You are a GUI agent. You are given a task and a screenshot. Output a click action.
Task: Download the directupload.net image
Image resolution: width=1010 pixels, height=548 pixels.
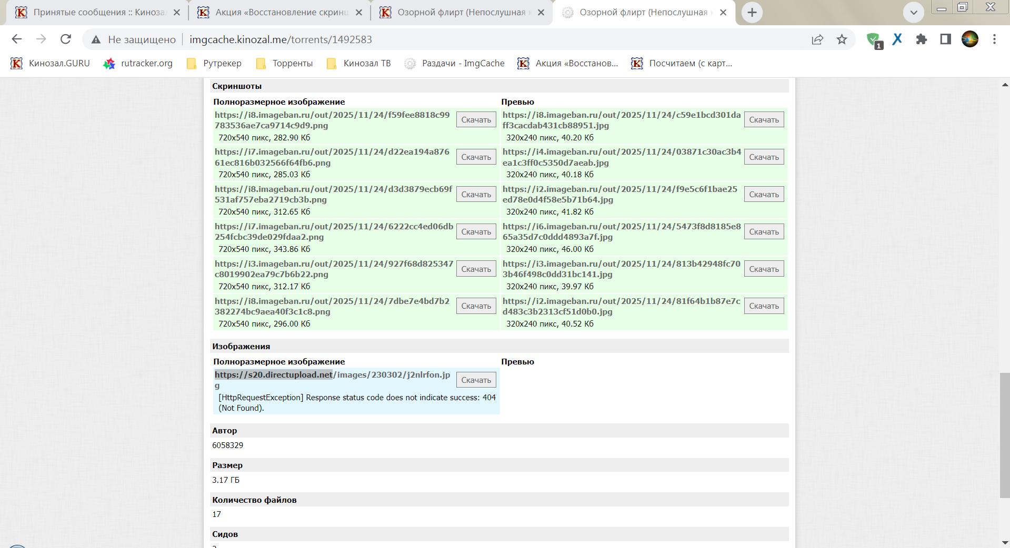tap(476, 380)
